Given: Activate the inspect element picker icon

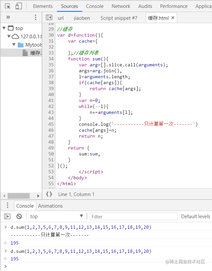Looking at the screenshot, I should point(8,6).
